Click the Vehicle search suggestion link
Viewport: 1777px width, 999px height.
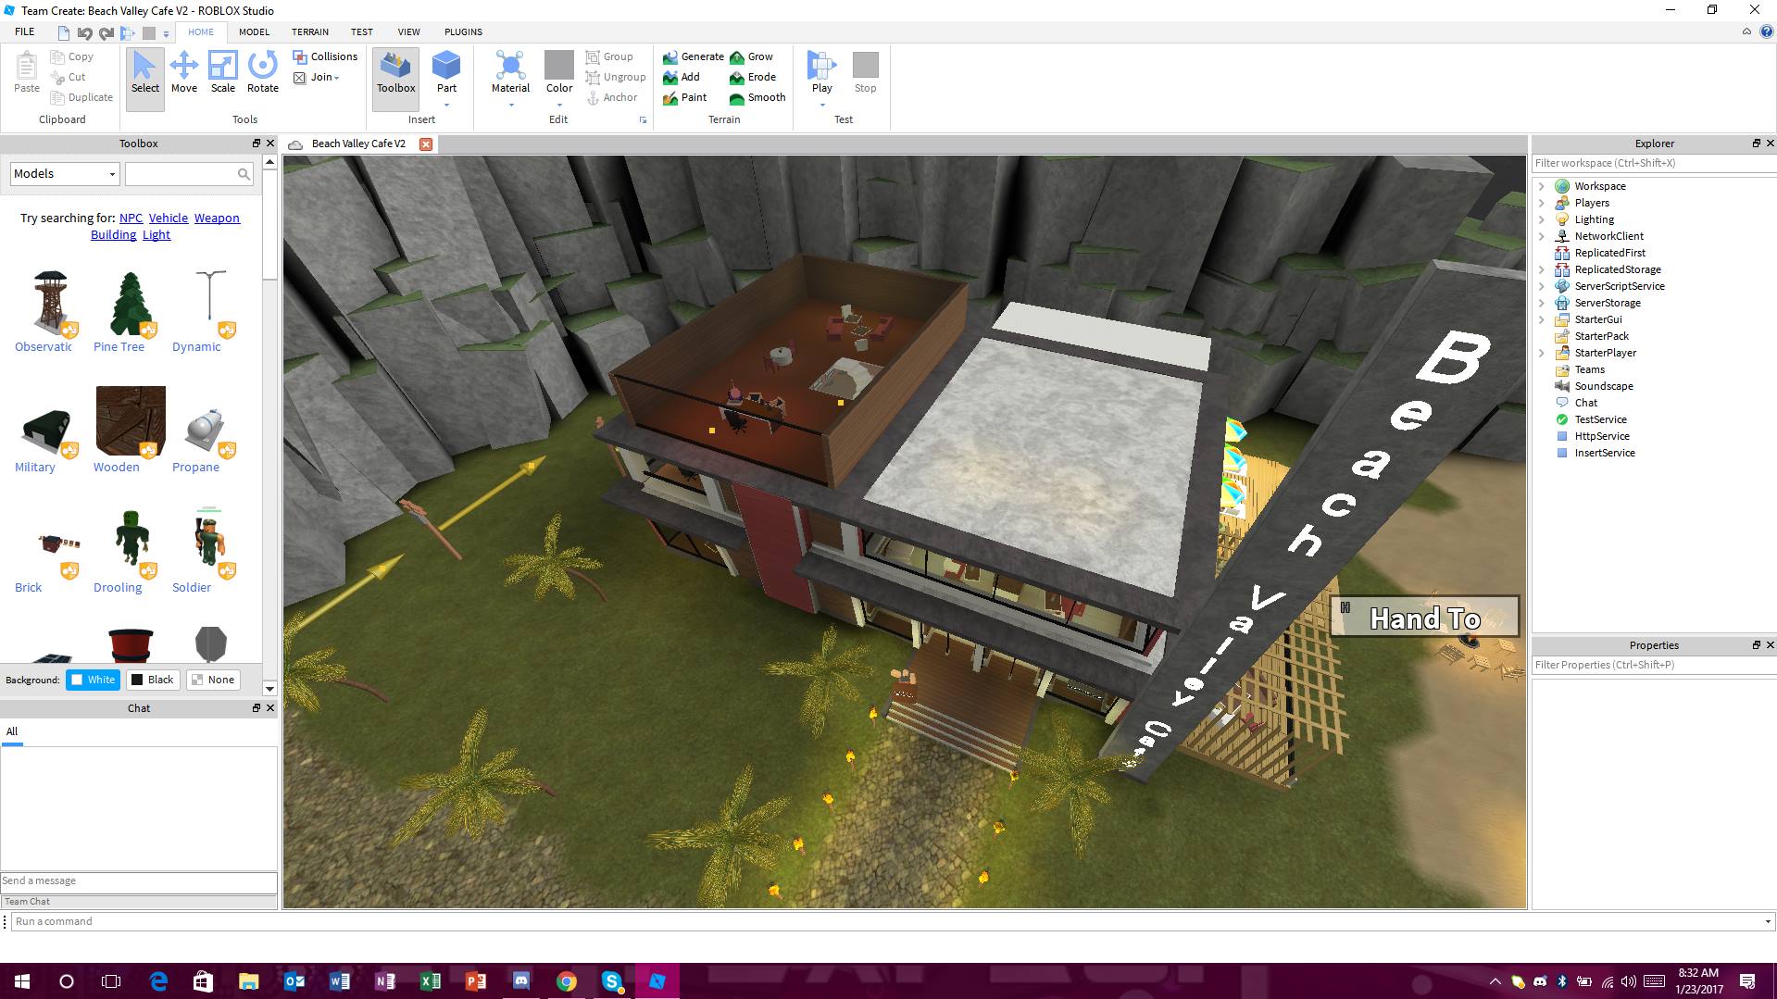coord(169,218)
